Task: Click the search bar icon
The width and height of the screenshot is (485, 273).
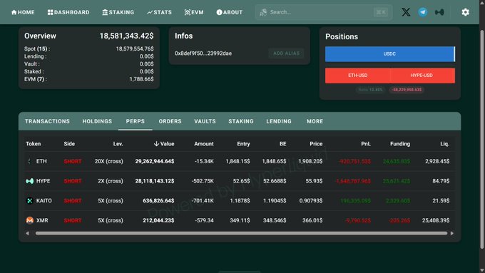Action: pyautogui.click(x=263, y=12)
